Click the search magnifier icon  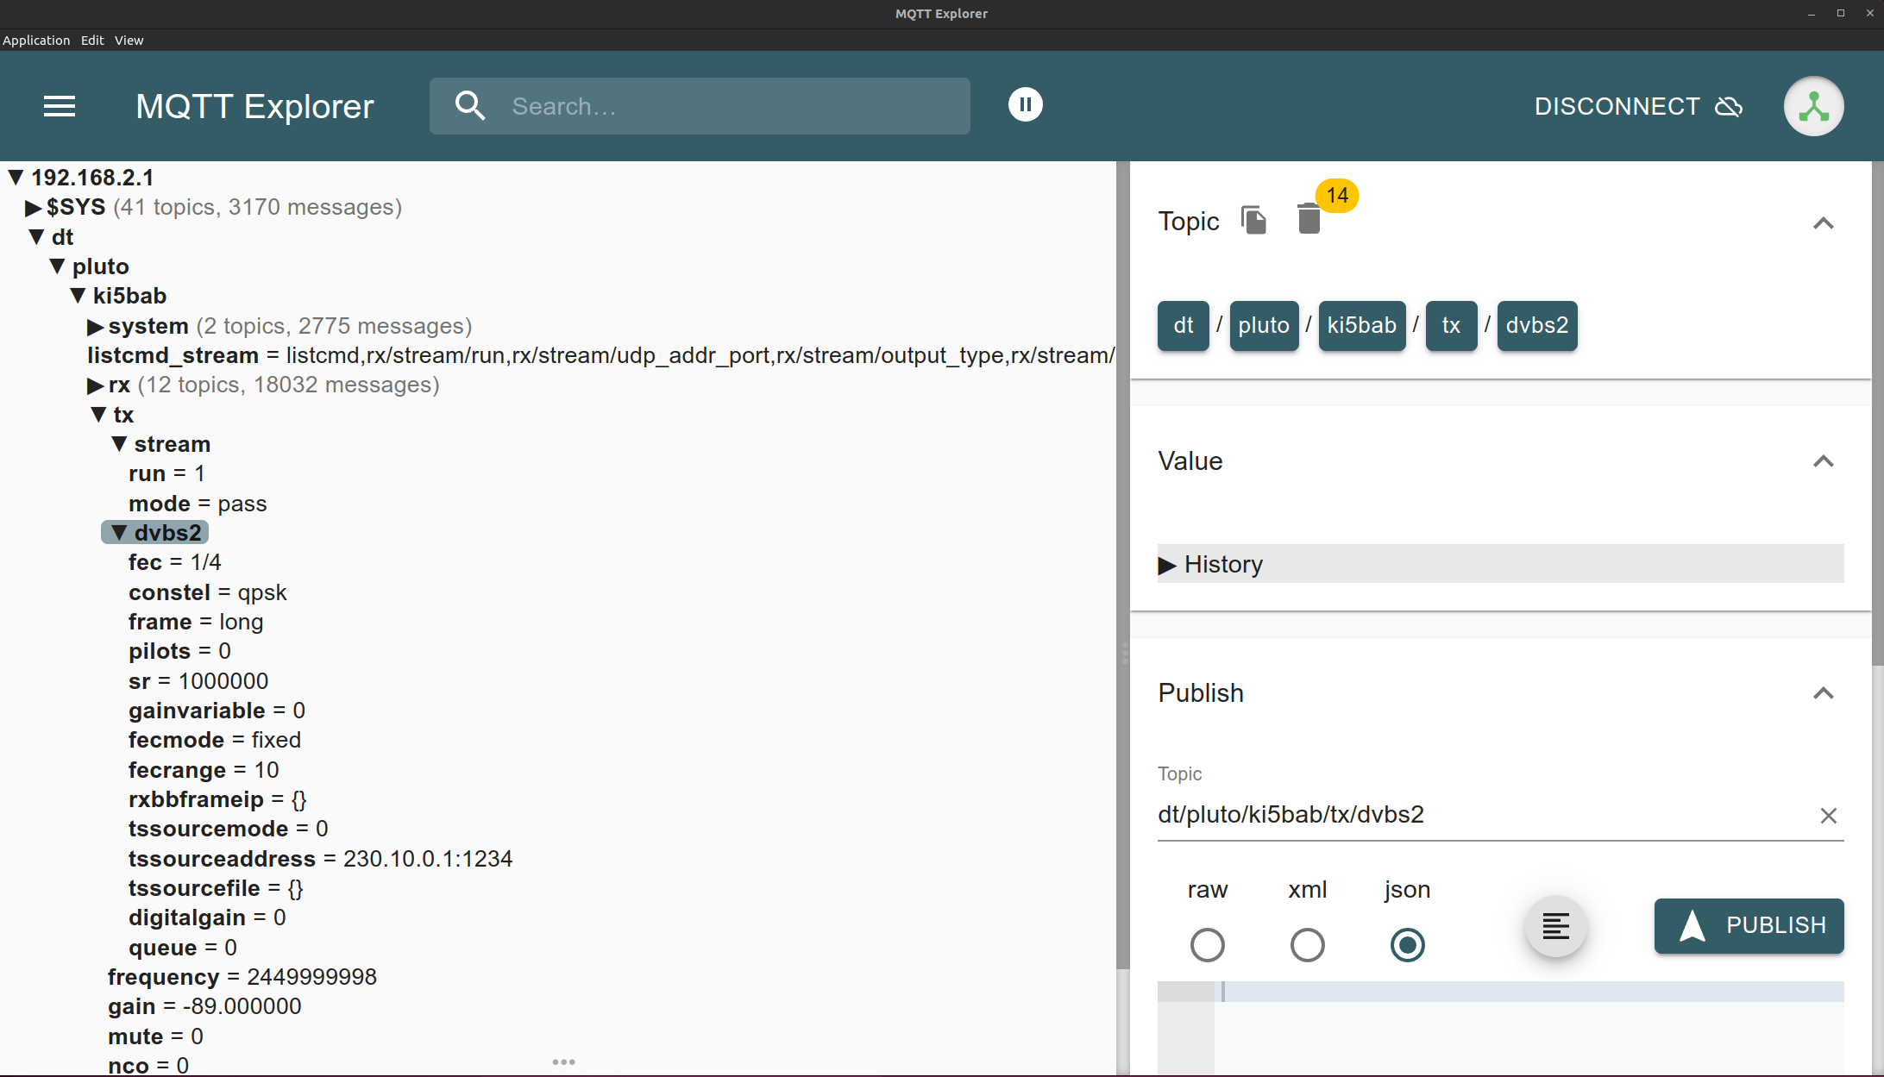tap(470, 106)
